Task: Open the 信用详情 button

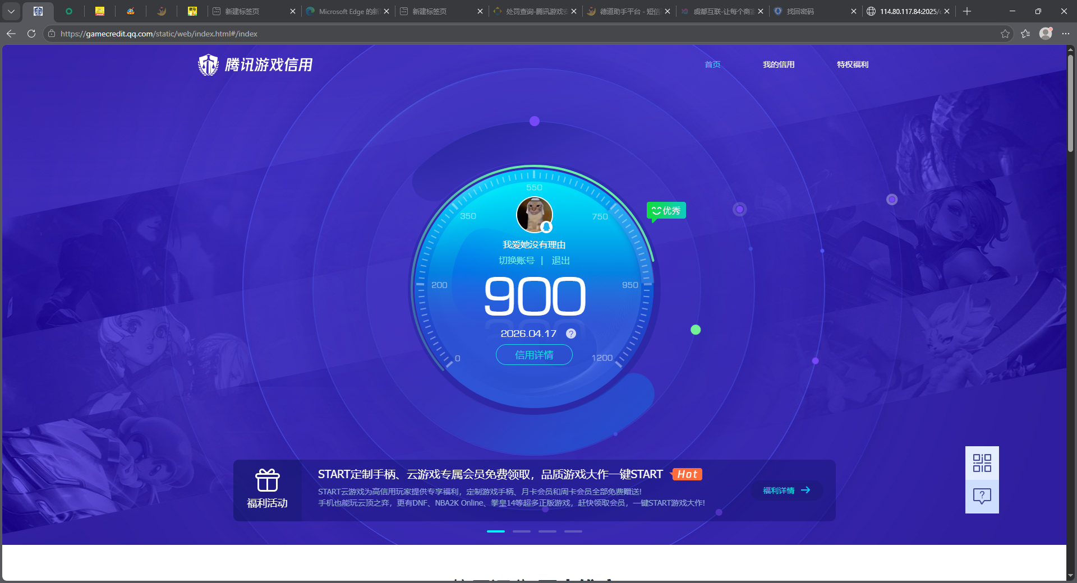Action: (x=533, y=355)
